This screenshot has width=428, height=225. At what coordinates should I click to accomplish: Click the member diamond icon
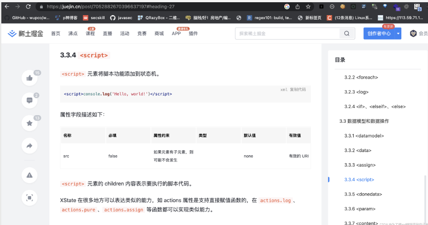pyautogui.click(x=413, y=33)
